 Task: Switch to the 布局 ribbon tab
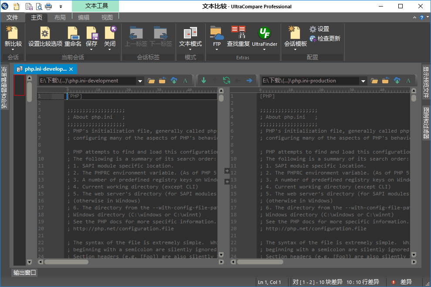60,17
